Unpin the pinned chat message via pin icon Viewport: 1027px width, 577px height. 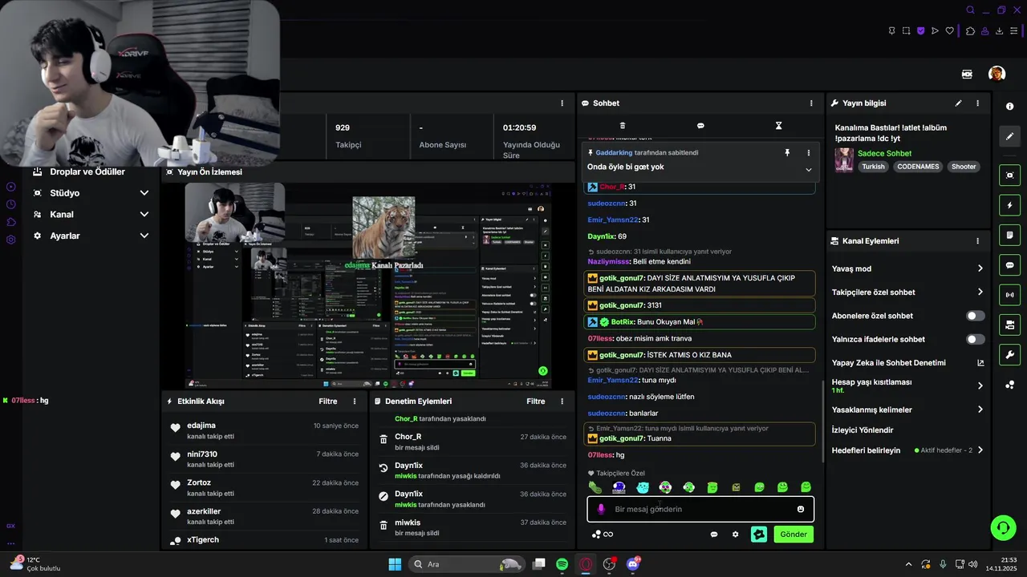click(787, 152)
